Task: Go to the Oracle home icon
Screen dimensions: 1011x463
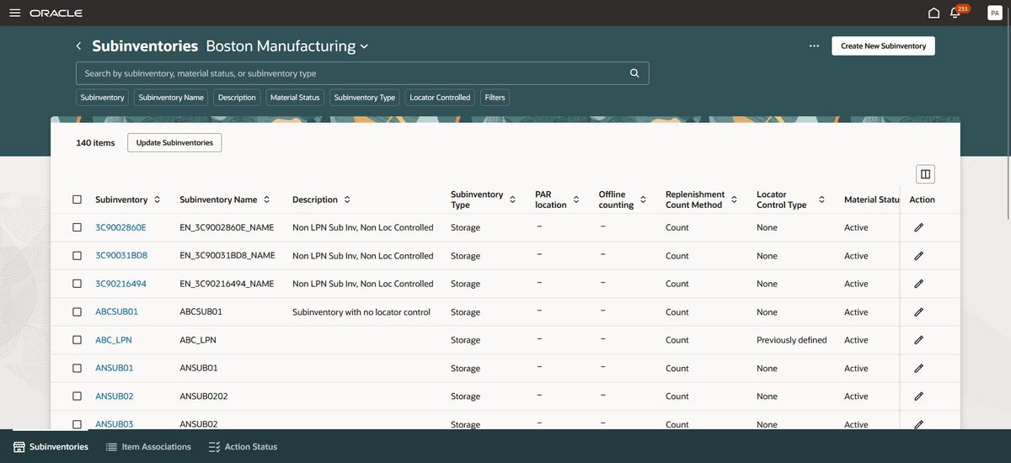Action: click(933, 13)
